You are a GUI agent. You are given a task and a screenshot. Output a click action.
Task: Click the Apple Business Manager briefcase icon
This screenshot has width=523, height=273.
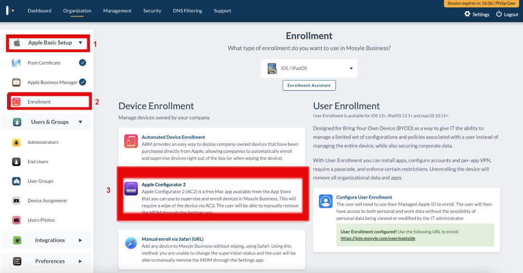16,82
